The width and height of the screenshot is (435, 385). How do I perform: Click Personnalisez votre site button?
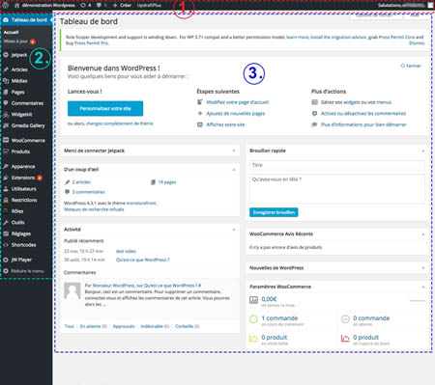coord(105,109)
